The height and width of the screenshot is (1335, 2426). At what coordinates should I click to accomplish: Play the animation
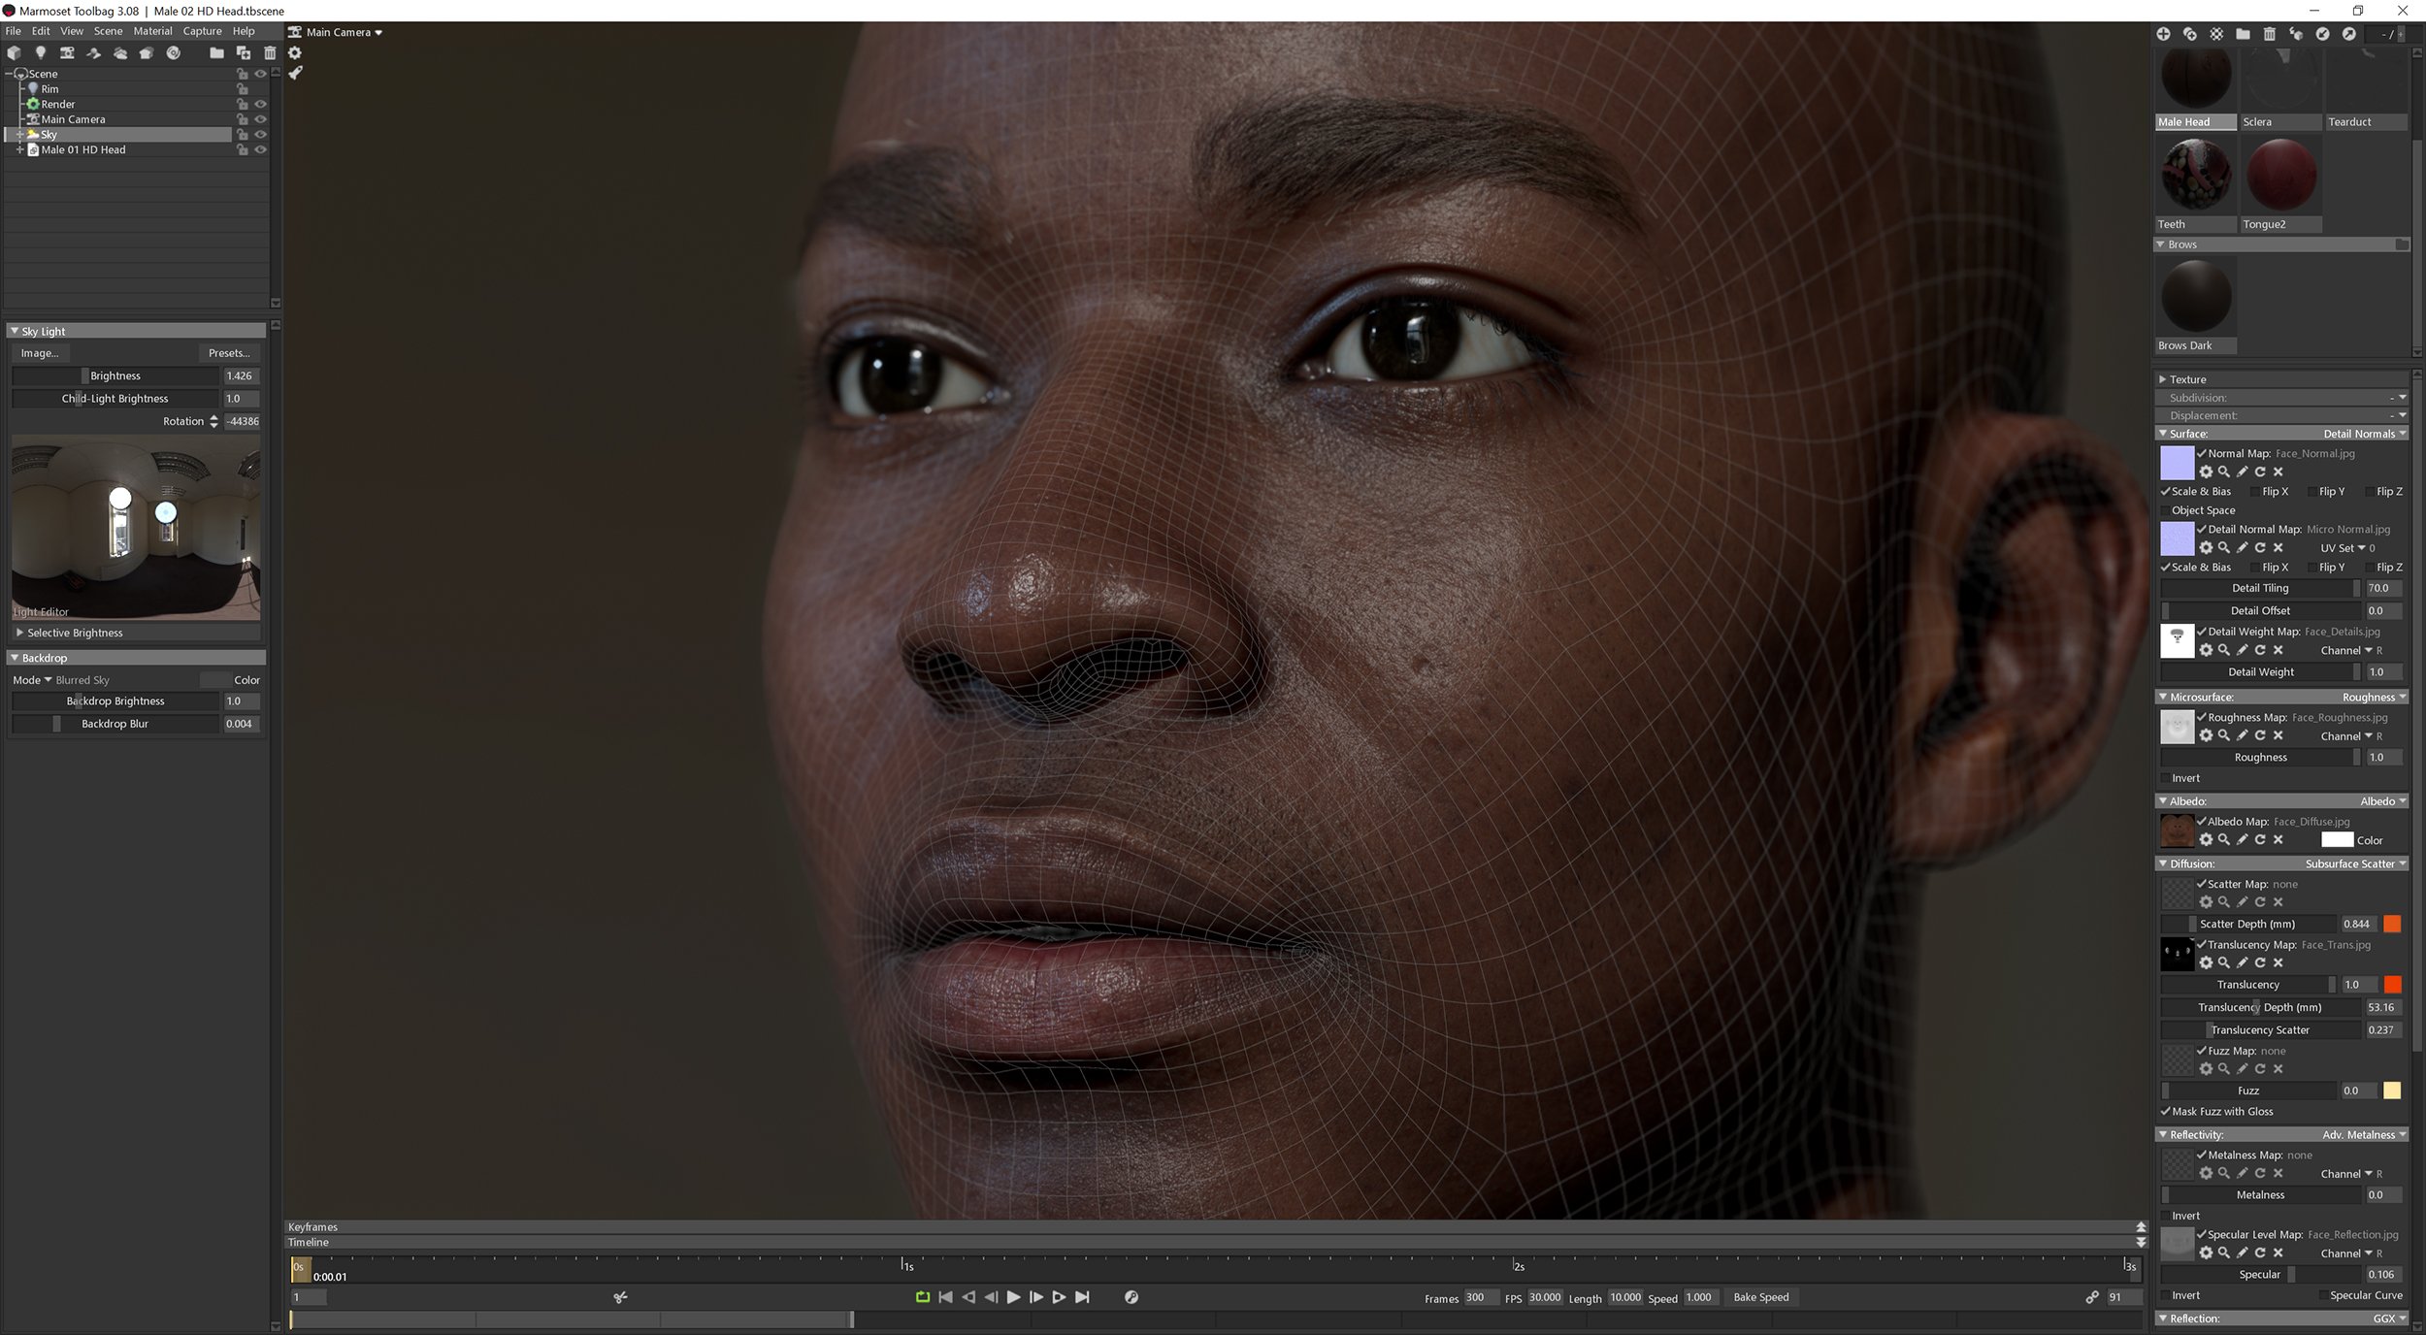click(x=1013, y=1297)
